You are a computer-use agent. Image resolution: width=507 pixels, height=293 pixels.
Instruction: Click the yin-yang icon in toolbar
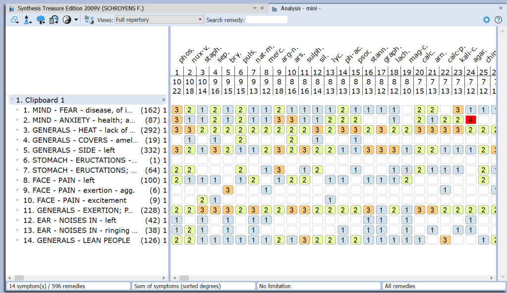pos(67,20)
